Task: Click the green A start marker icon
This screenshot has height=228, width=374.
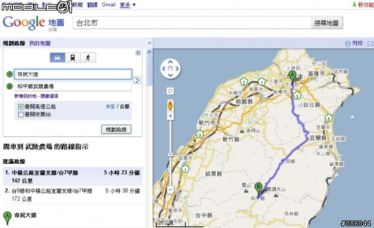Action: (x=9, y=74)
